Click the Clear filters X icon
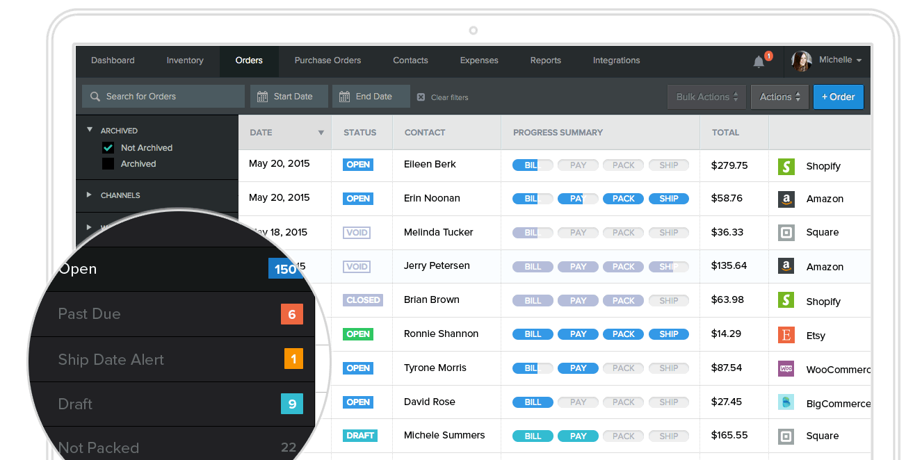 click(x=421, y=97)
